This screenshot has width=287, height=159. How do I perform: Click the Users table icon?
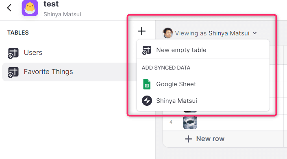pyautogui.click(x=13, y=53)
